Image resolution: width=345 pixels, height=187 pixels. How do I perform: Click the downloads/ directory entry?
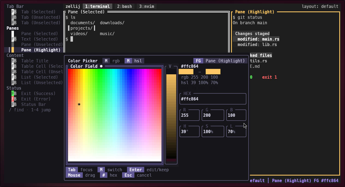coord(112,23)
